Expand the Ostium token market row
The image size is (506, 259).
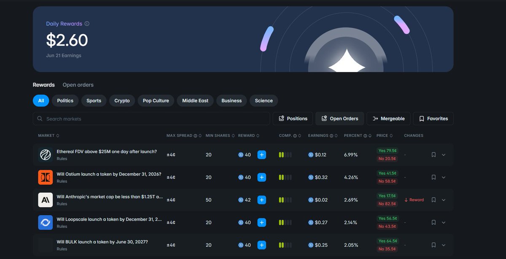coord(444,178)
